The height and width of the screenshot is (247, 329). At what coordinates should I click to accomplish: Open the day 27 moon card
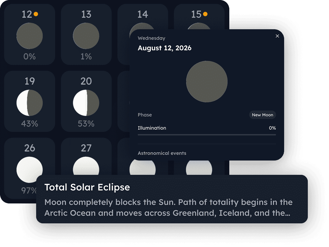[x=86, y=156]
